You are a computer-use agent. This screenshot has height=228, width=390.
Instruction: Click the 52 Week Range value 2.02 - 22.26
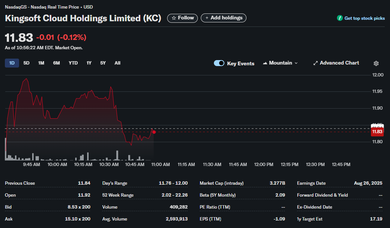click(175, 195)
